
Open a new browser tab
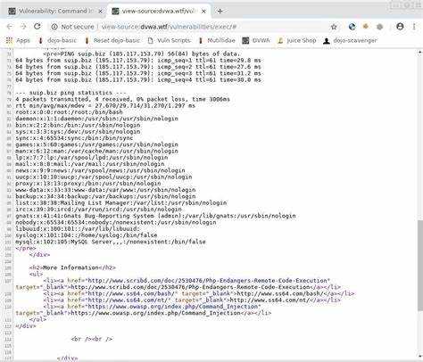(x=220, y=11)
